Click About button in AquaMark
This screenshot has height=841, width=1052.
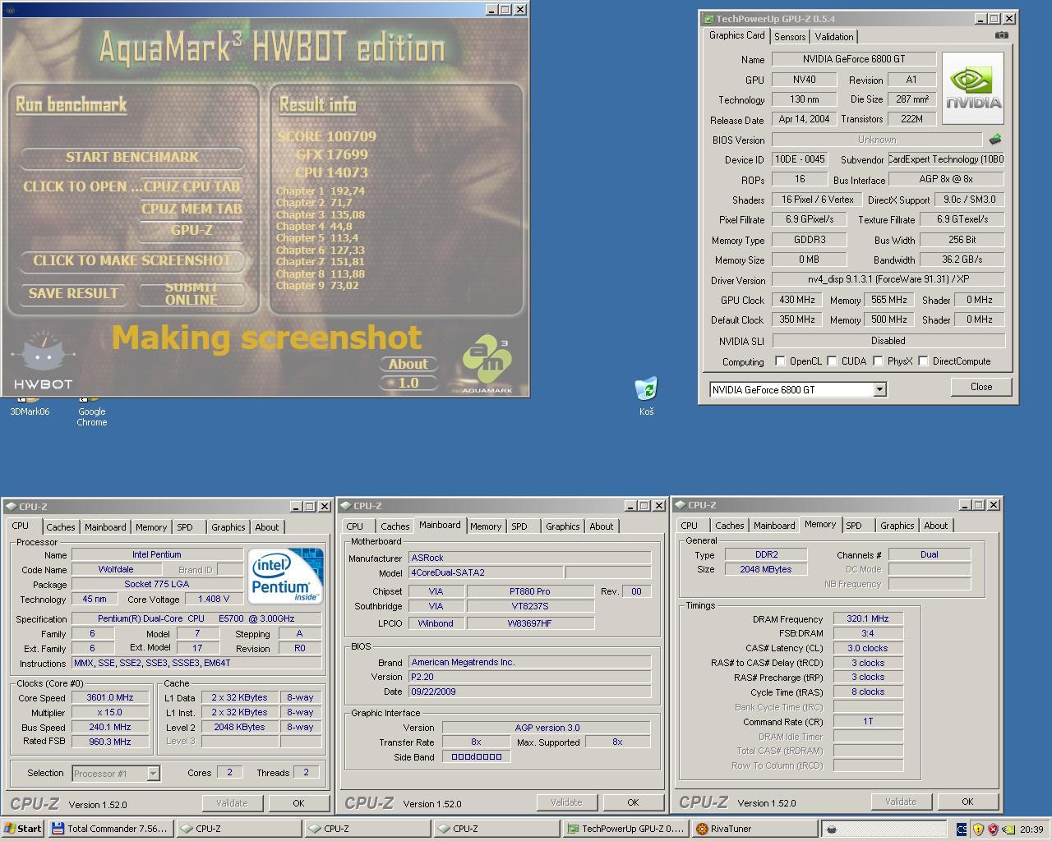pos(408,364)
